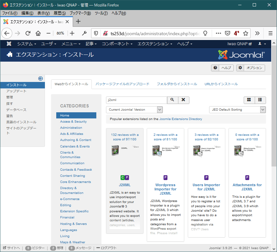Click the オプション button
The image size is (277, 252).
point(251,68)
